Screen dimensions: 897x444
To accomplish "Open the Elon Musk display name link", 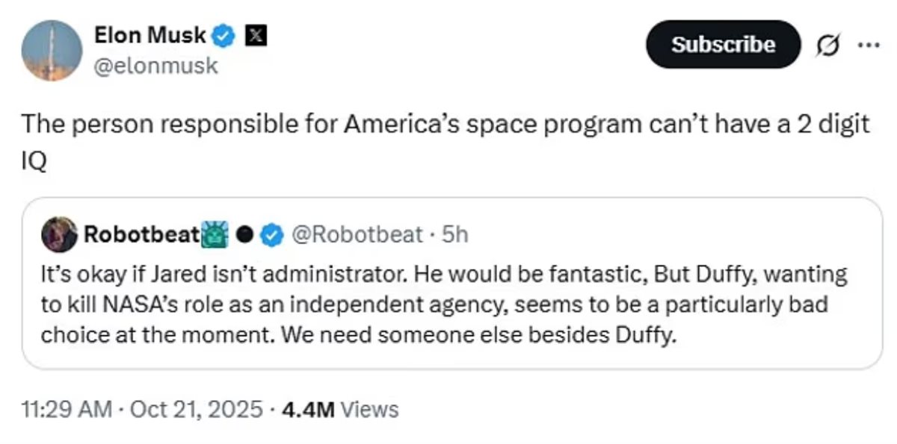I will pyautogui.click(x=150, y=34).
